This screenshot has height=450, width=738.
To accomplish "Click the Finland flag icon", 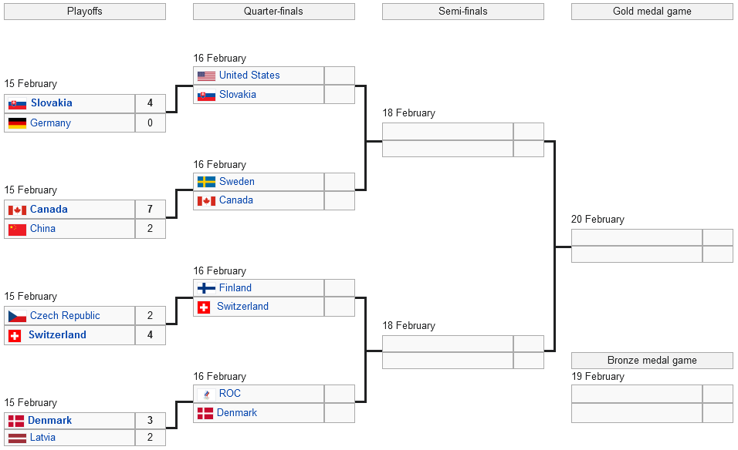I will [206, 288].
